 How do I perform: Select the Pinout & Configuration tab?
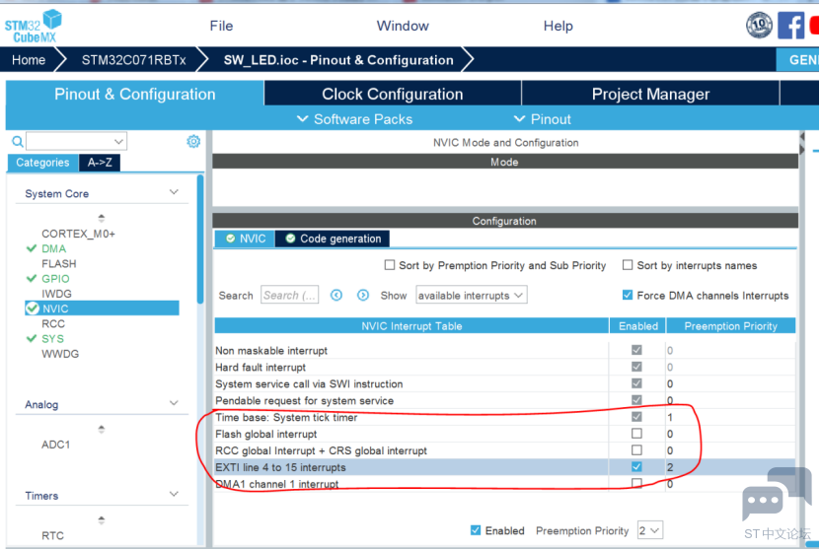[x=135, y=94]
